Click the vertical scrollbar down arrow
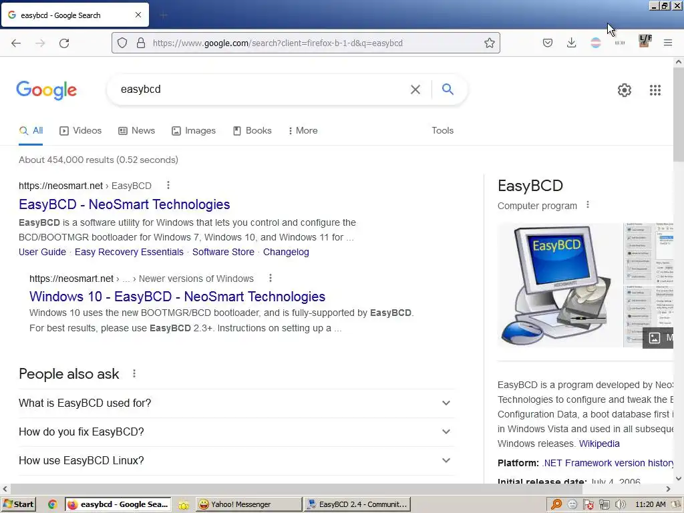This screenshot has width=684, height=513. tap(679, 478)
